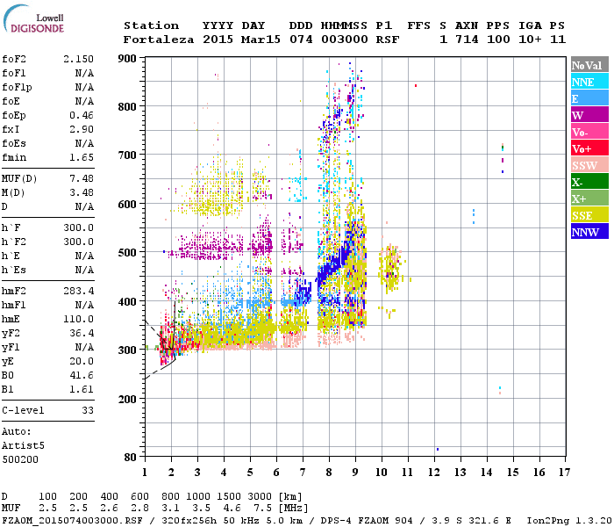The image size is (614, 527).
Task: Click the 500 km height axis label
Action: click(127, 252)
